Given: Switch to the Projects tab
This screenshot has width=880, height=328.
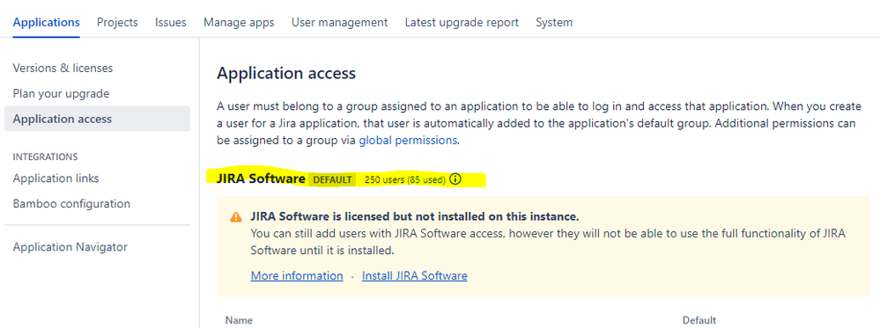Looking at the screenshot, I should [117, 23].
